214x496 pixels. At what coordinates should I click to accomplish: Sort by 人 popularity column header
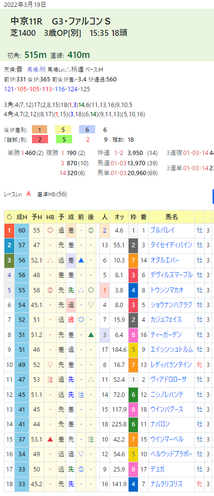105,217
